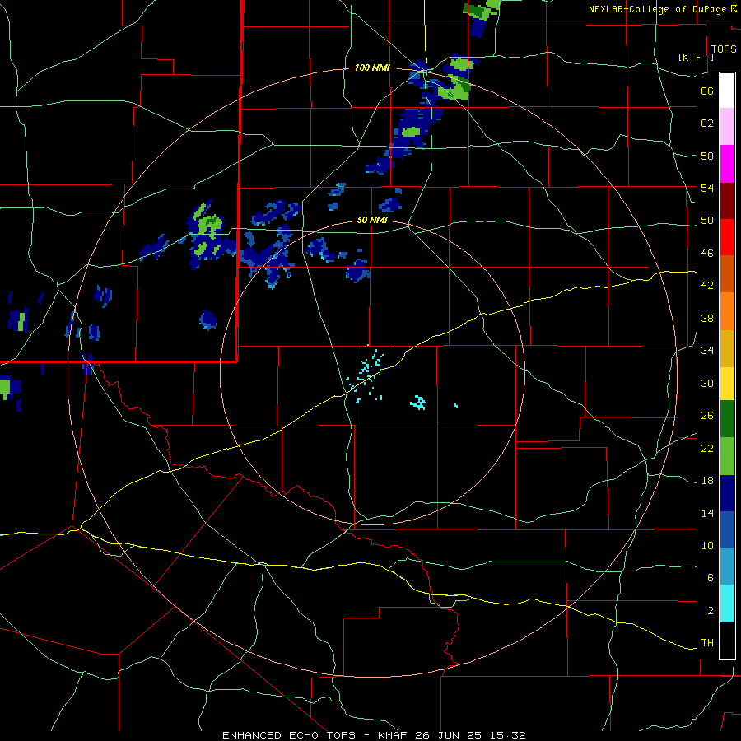Pick the light blue legend swatch
The image size is (741, 741).
[x=727, y=566]
